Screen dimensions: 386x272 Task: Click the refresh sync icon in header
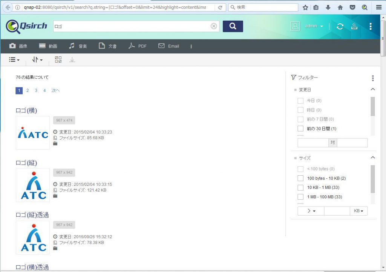pyautogui.click(x=340, y=26)
